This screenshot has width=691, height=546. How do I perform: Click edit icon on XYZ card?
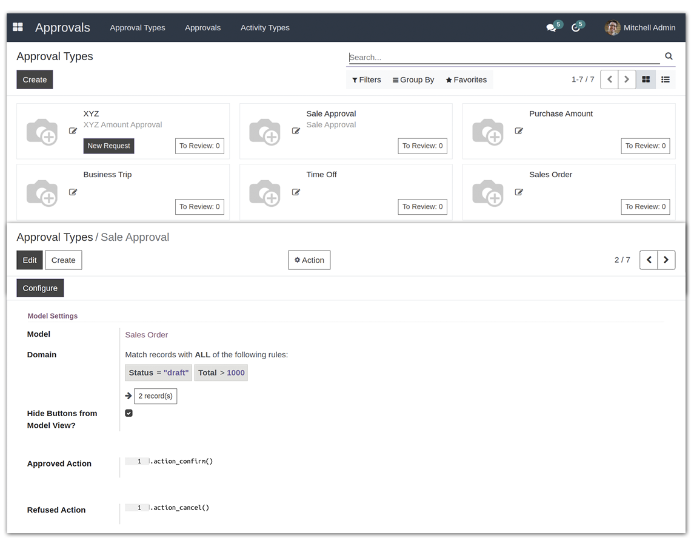[73, 131]
